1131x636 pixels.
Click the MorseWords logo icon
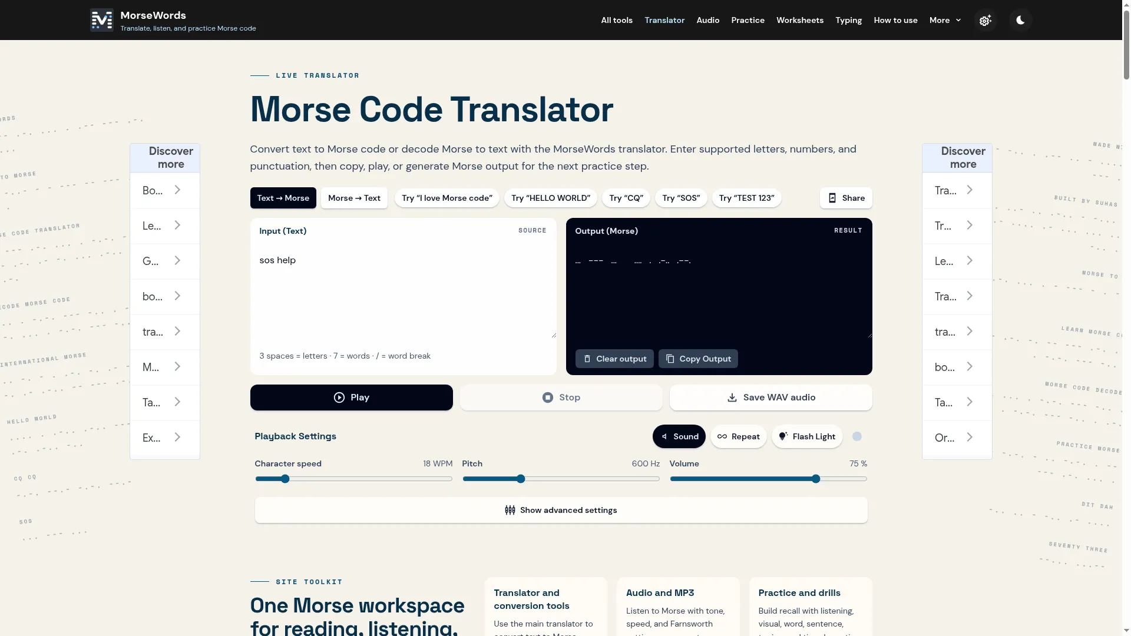pyautogui.click(x=101, y=20)
